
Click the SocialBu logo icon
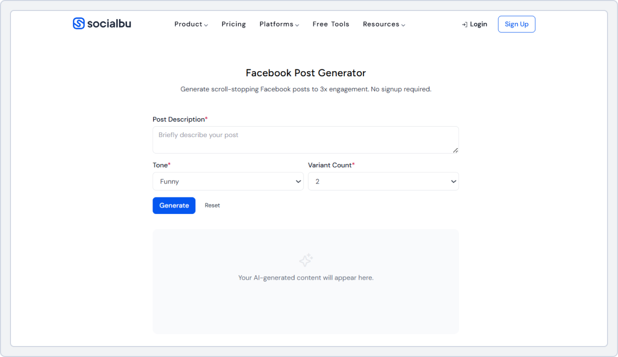79,23
